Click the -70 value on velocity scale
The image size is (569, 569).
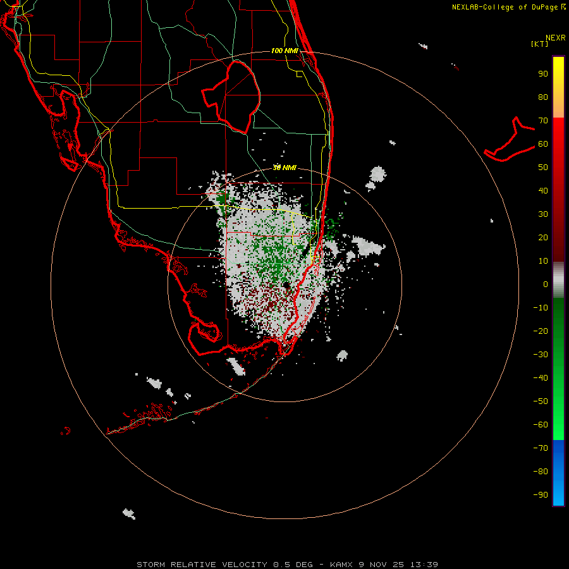pos(541,448)
